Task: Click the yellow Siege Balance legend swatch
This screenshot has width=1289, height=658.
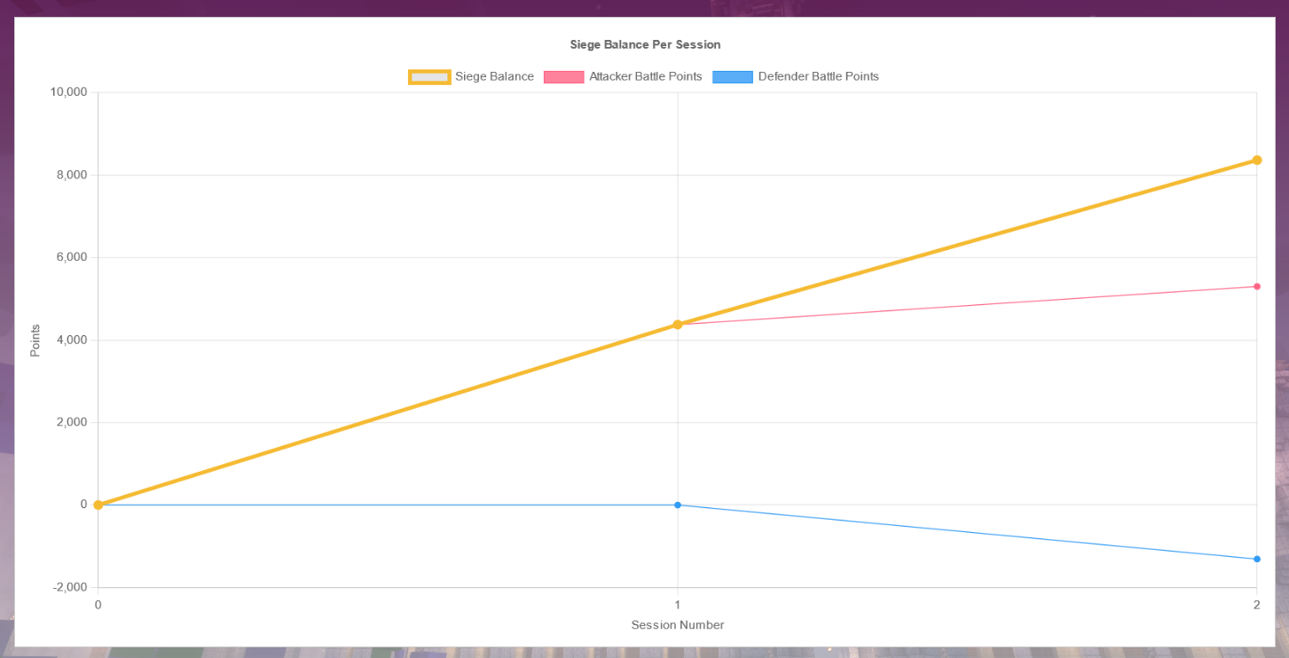Action: pyautogui.click(x=429, y=77)
